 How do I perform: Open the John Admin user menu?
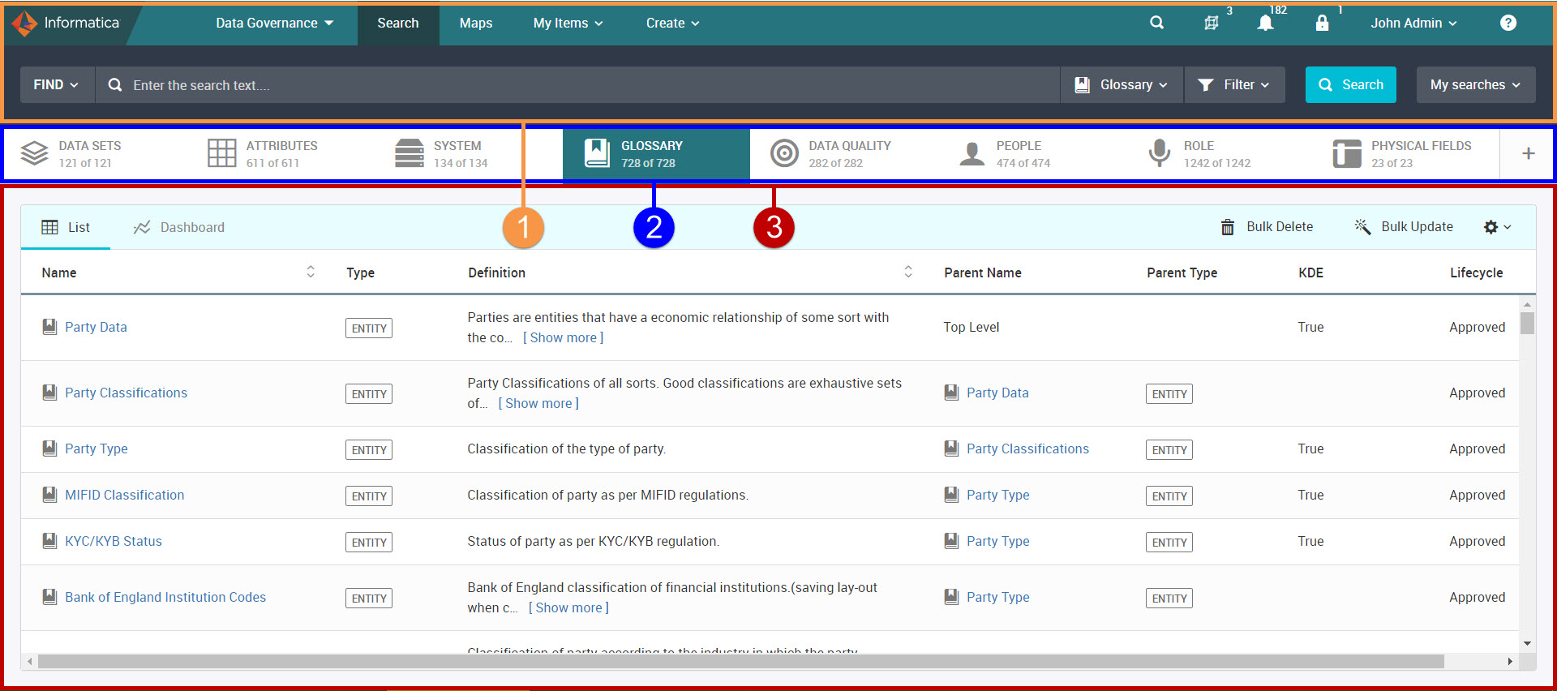pos(1413,23)
